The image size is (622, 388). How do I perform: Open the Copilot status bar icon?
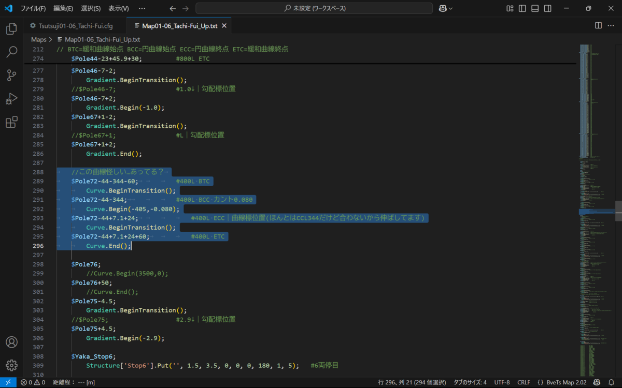597,382
